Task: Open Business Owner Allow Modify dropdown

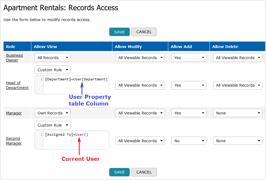Action: [x=140, y=58]
